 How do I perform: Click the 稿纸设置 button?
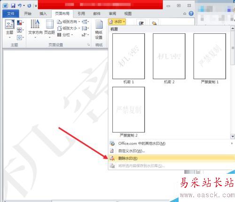(99, 30)
